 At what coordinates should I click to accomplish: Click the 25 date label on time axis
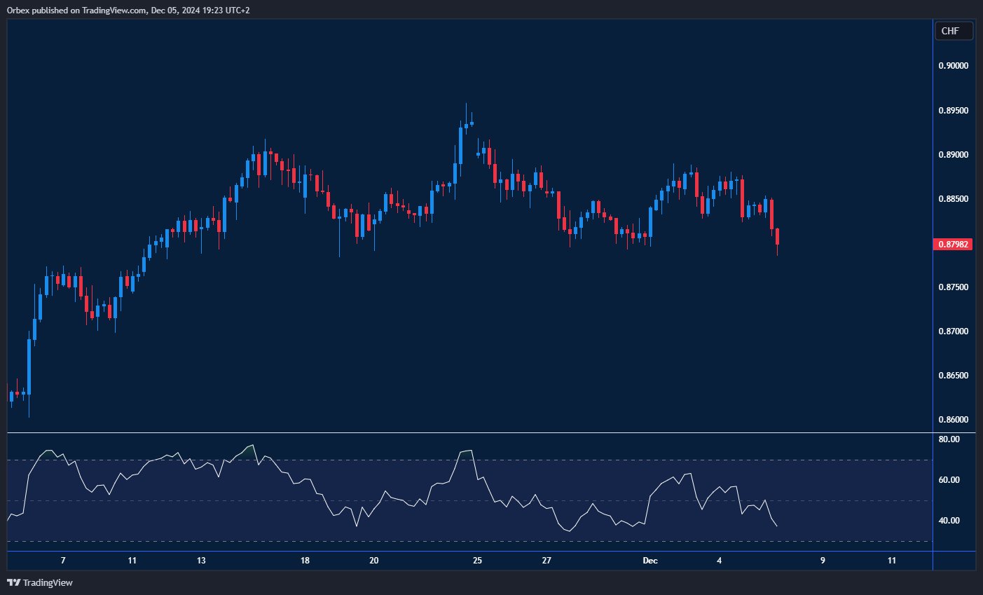(477, 561)
